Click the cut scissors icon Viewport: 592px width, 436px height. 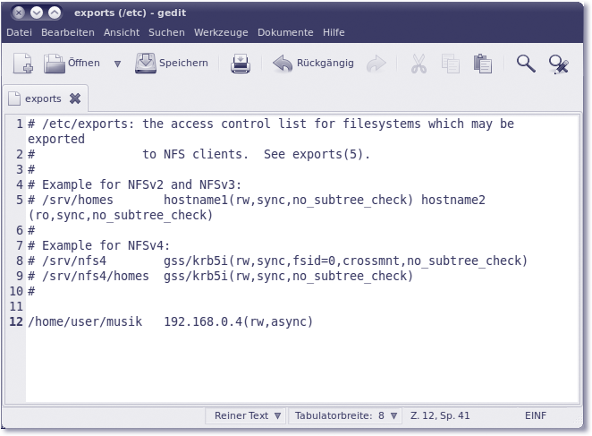(x=419, y=64)
